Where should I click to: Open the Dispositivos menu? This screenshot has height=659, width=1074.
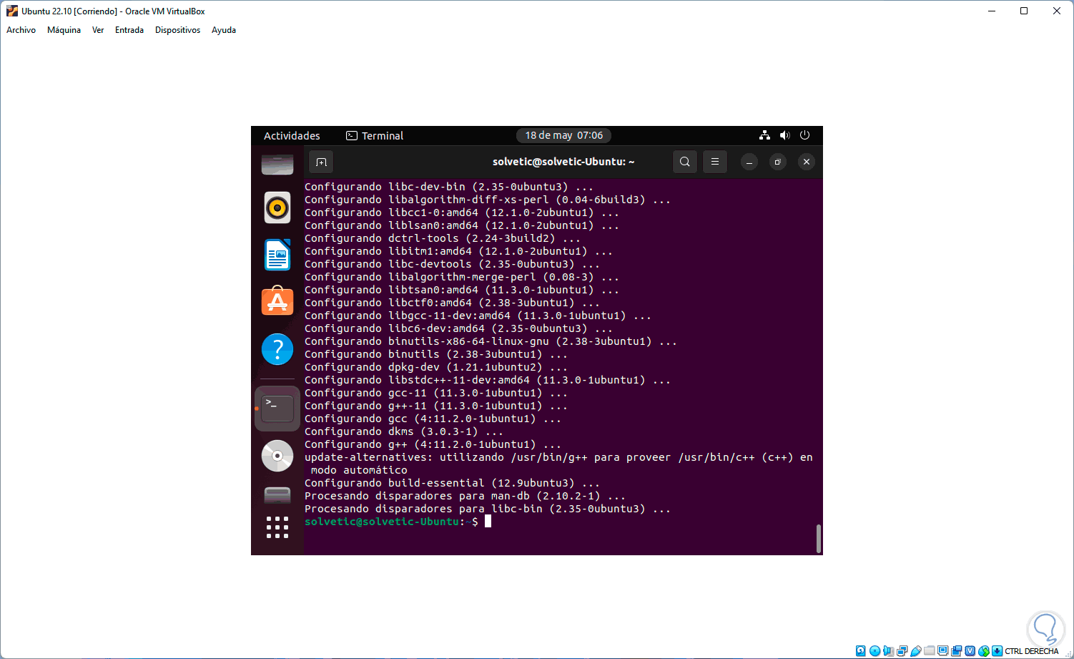pos(177,30)
